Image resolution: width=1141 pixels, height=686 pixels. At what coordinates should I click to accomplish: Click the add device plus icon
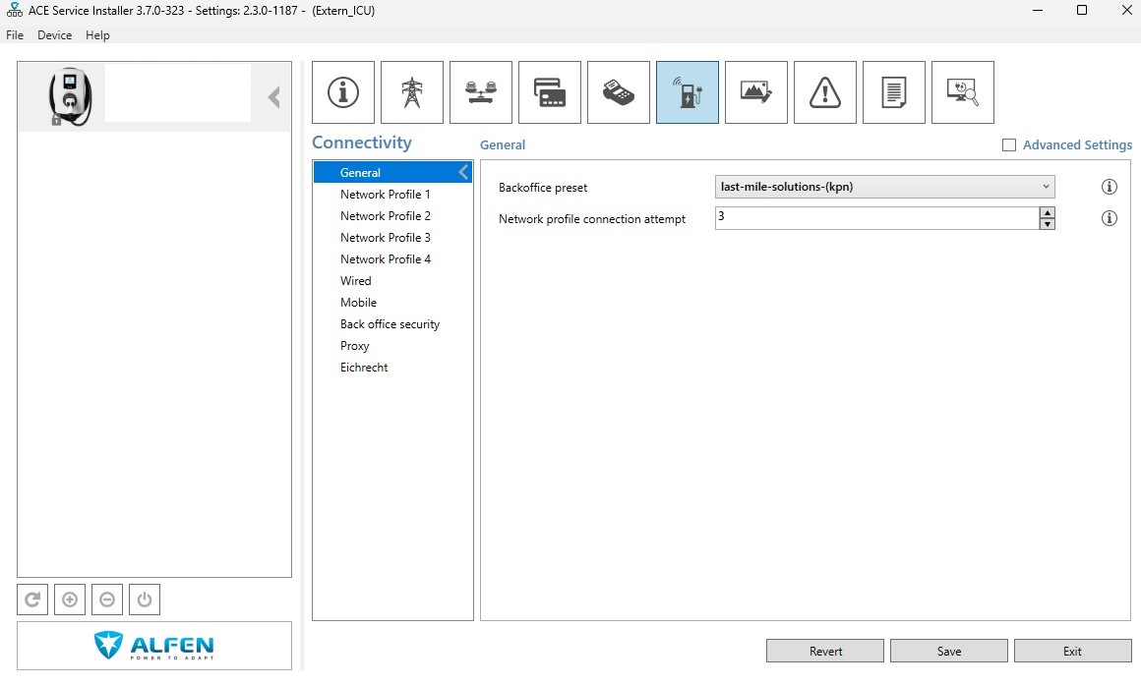(x=70, y=600)
